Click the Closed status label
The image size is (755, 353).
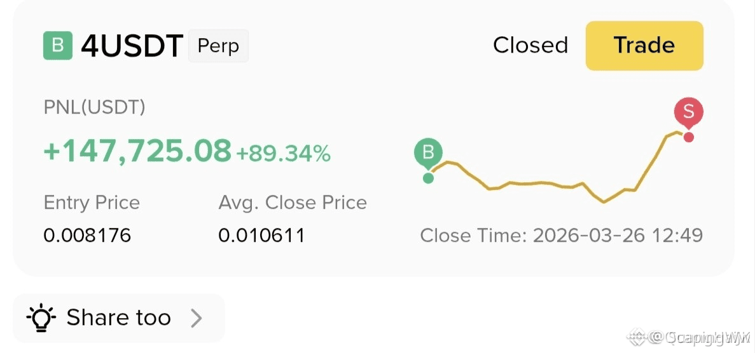point(530,45)
